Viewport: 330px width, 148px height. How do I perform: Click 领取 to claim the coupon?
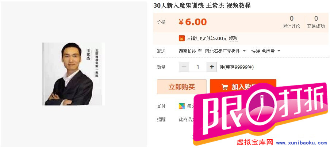233,39
